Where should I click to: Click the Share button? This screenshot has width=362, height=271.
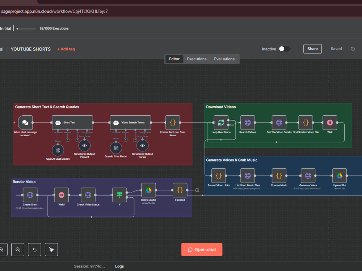[312, 49]
